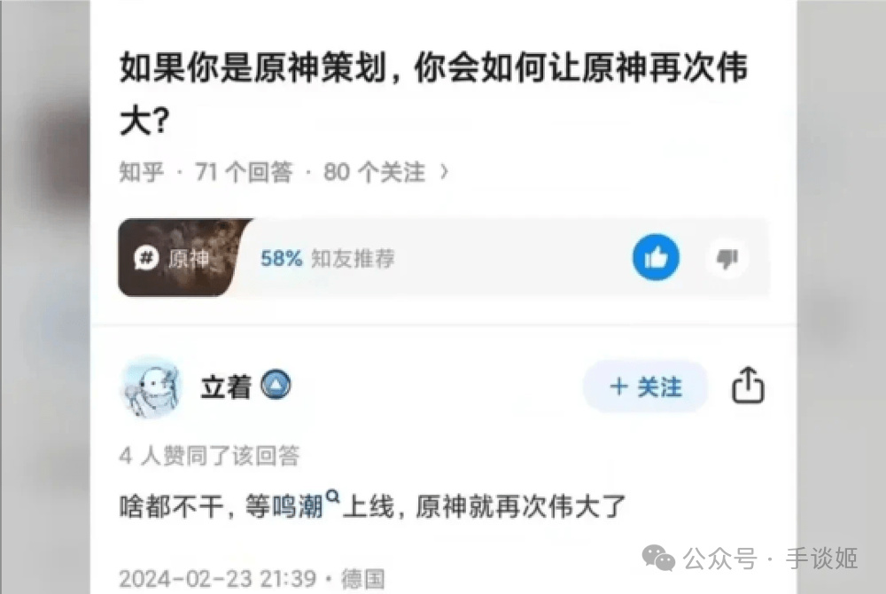Click the verified badge next to 立着
Viewport: 886px width, 594px height.
point(276,385)
